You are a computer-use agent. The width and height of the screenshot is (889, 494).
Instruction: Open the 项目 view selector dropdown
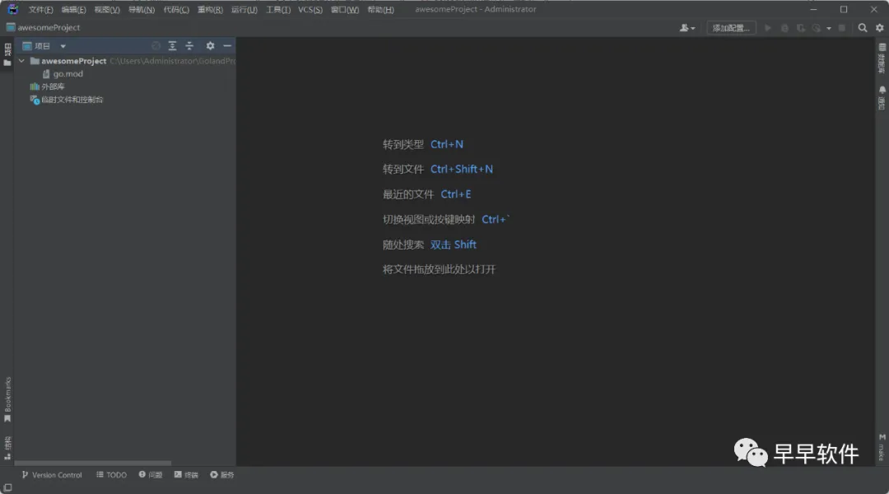click(x=44, y=46)
